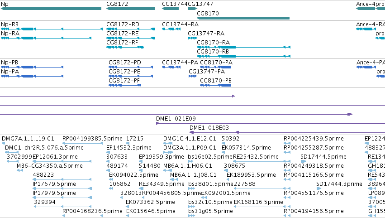Open EST label EK015646.5prime
Image resolution: width=385 pixels, height=218 pixels.
click(x=151, y=212)
